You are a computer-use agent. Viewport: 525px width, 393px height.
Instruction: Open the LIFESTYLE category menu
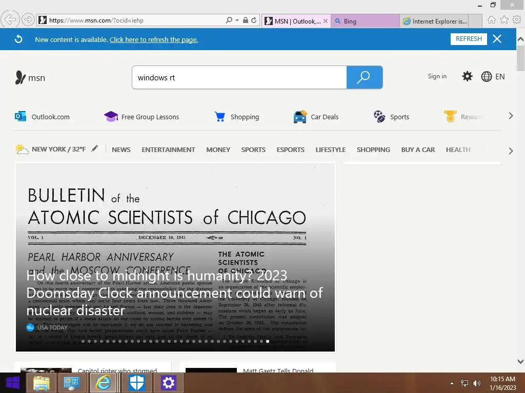click(x=331, y=150)
